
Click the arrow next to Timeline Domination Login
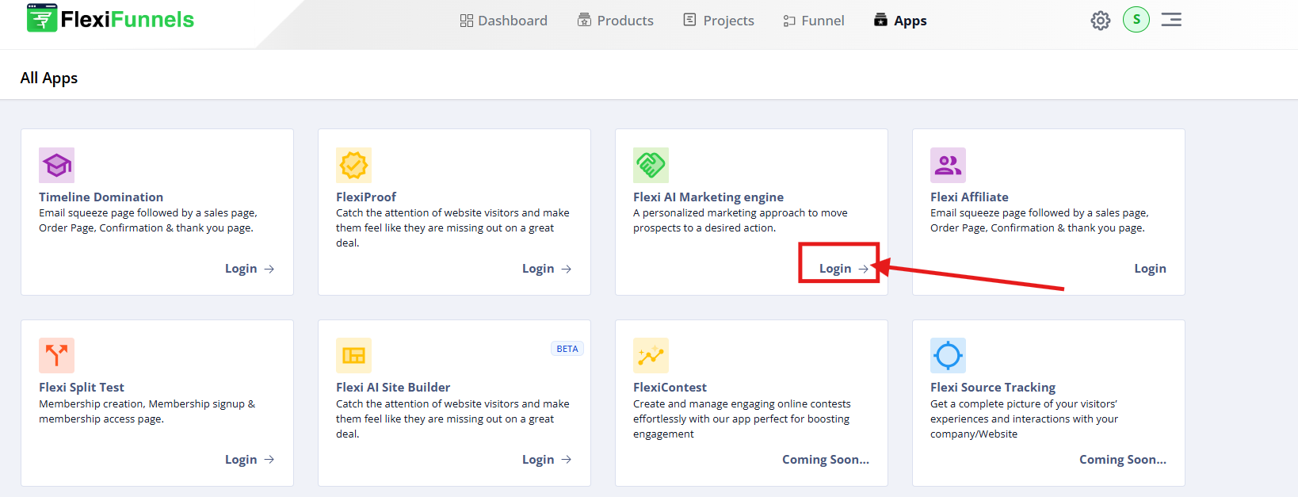(x=269, y=270)
